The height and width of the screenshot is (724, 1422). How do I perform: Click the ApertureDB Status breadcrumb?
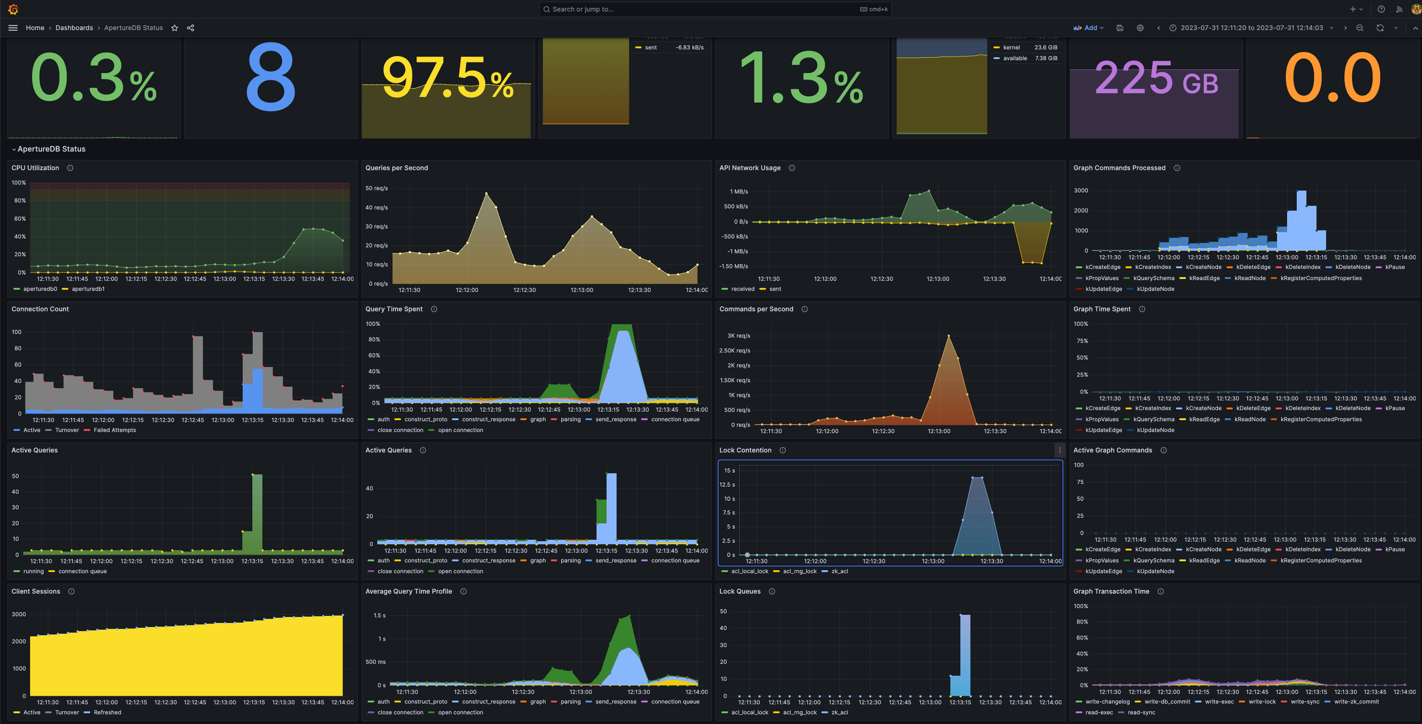(x=133, y=28)
